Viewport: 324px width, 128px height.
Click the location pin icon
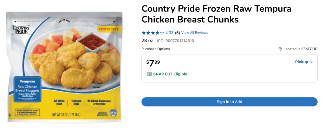pyautogui.click(x=280, y=49)
